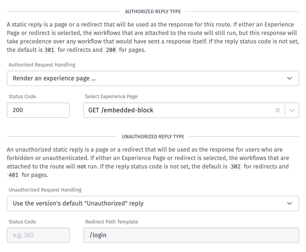The height and width of the screenshot is (252, 306).
Task: Click the 301 code snippet
Action: [x=49, y=50]
